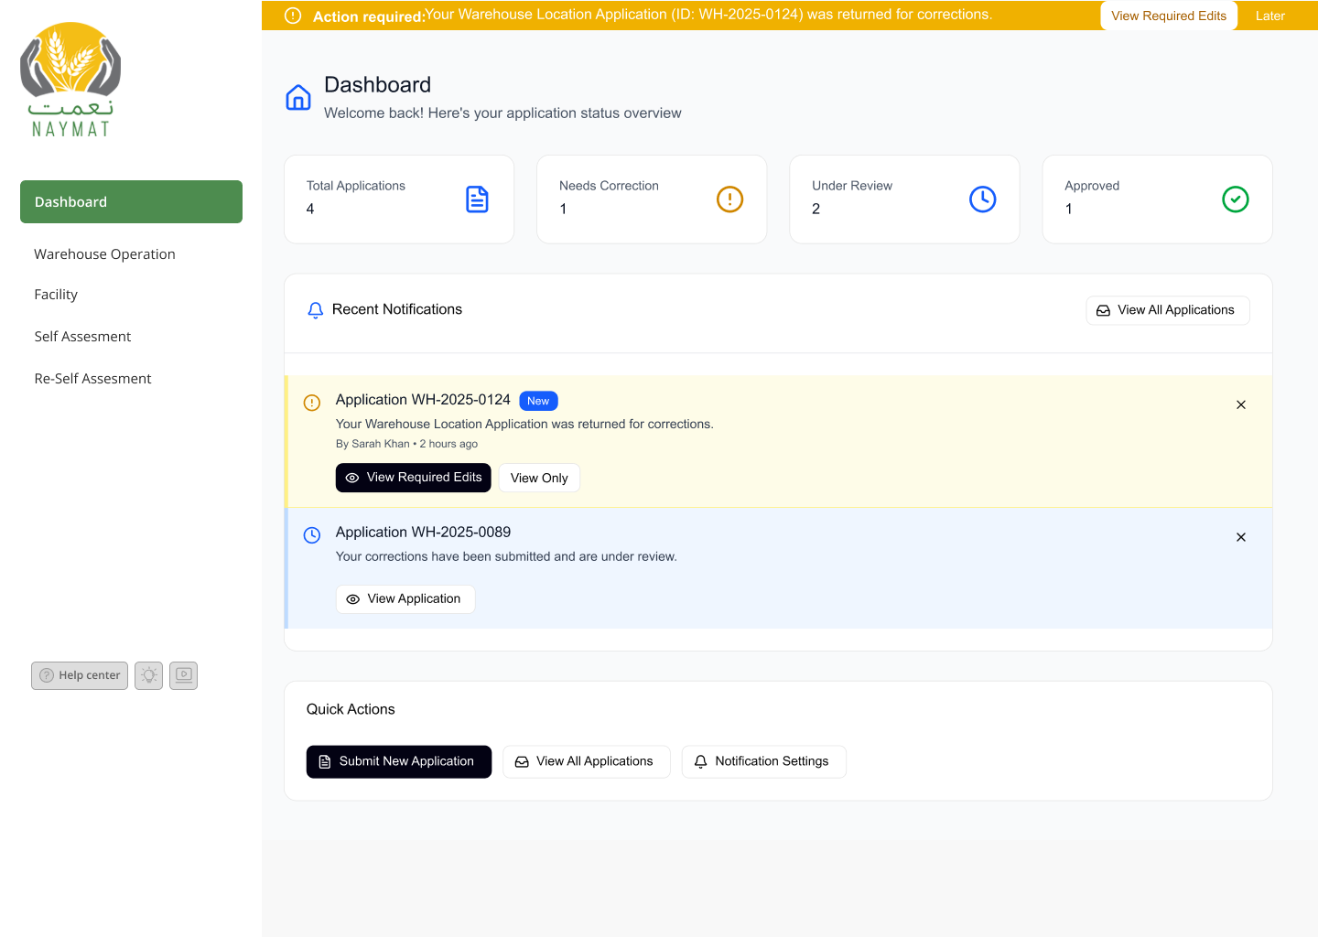Screen dimensions: 1318x937
Task: Click Later in the top banner
Action: coord(1270,16)
